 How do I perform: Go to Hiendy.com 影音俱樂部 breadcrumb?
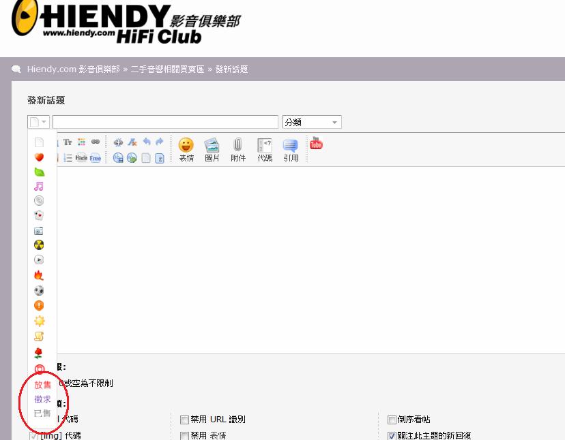click(x=73, y=69)
